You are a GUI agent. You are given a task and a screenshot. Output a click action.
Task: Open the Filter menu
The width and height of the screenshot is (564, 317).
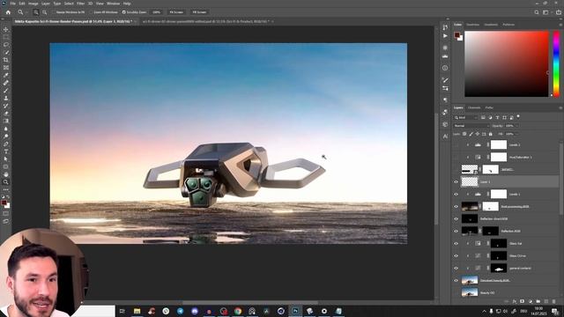point(80,4)
